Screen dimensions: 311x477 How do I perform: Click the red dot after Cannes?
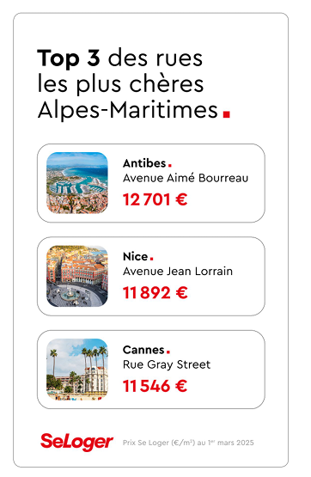click(168, 352)
